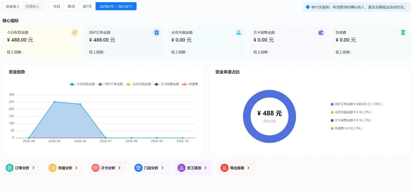
Task: Select the 今日 date filter
Action: [57, 6]
